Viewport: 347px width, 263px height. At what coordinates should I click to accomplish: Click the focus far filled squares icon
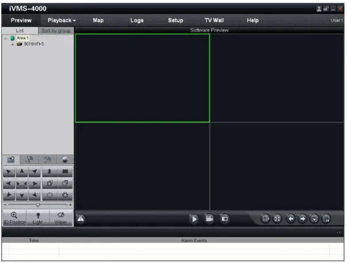[65, 184]
